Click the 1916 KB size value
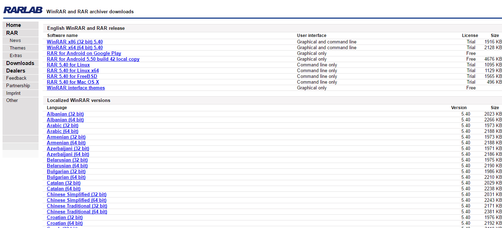 tap(493, 42)
